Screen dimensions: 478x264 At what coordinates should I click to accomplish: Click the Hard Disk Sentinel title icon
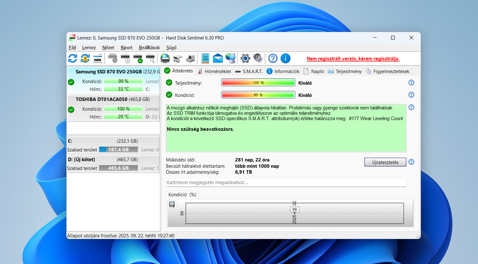click(x=72, y=38)
